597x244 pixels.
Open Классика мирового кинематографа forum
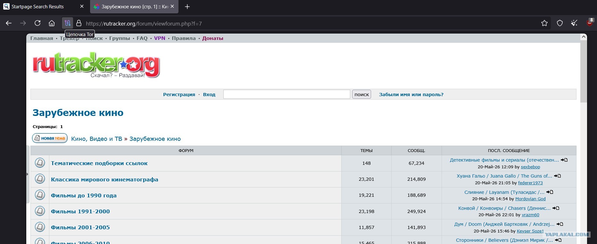(x=104, y=179)
